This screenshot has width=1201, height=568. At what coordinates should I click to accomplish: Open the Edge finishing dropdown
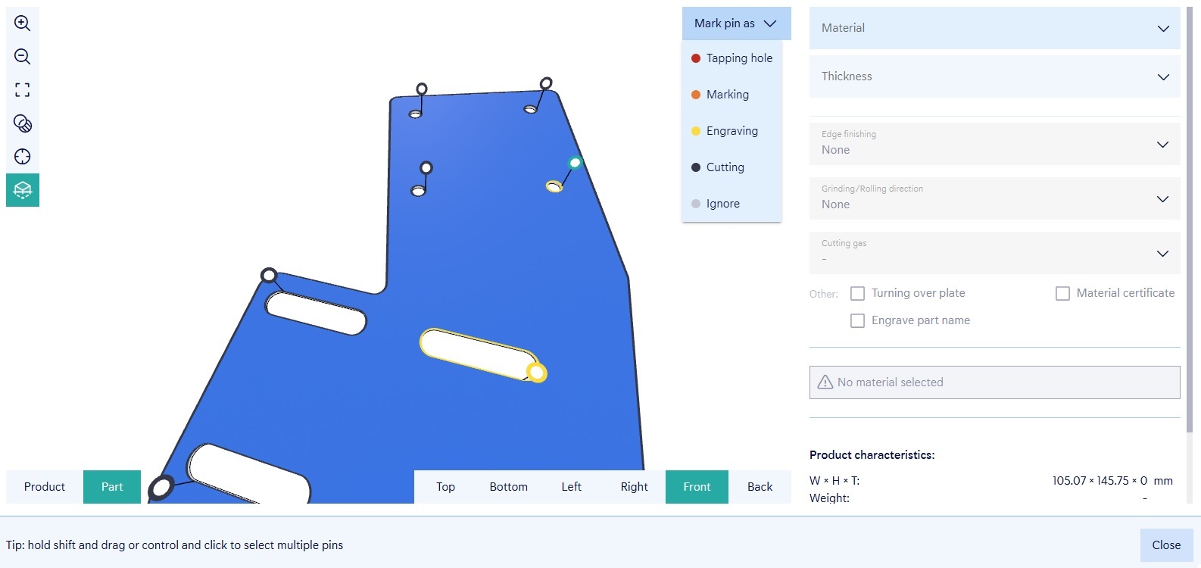coord(994,143)
